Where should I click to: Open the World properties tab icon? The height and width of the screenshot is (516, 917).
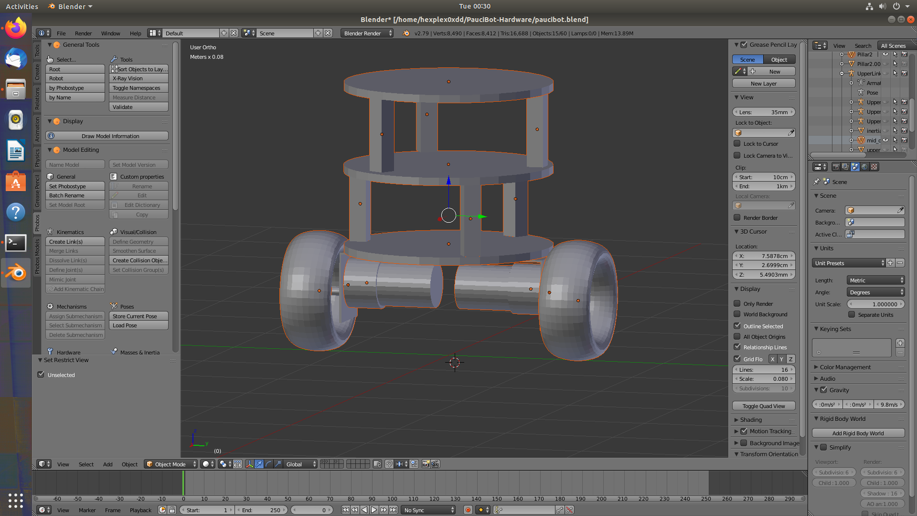(864, 167)
